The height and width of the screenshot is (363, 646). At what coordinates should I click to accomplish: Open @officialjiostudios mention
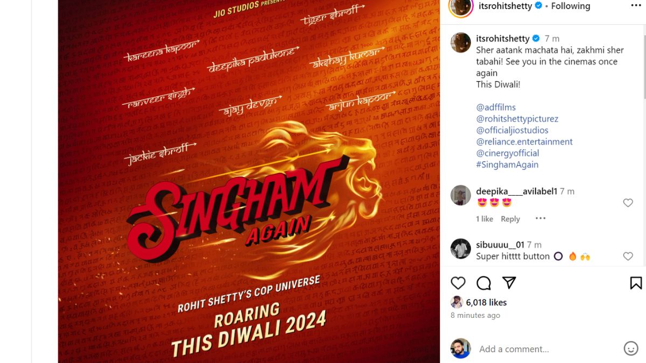pyautogui.click(x=512, y=130)
